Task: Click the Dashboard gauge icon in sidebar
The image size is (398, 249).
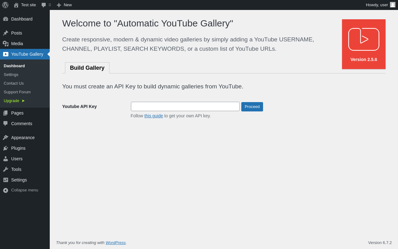Action: click(x=6, y=19)
